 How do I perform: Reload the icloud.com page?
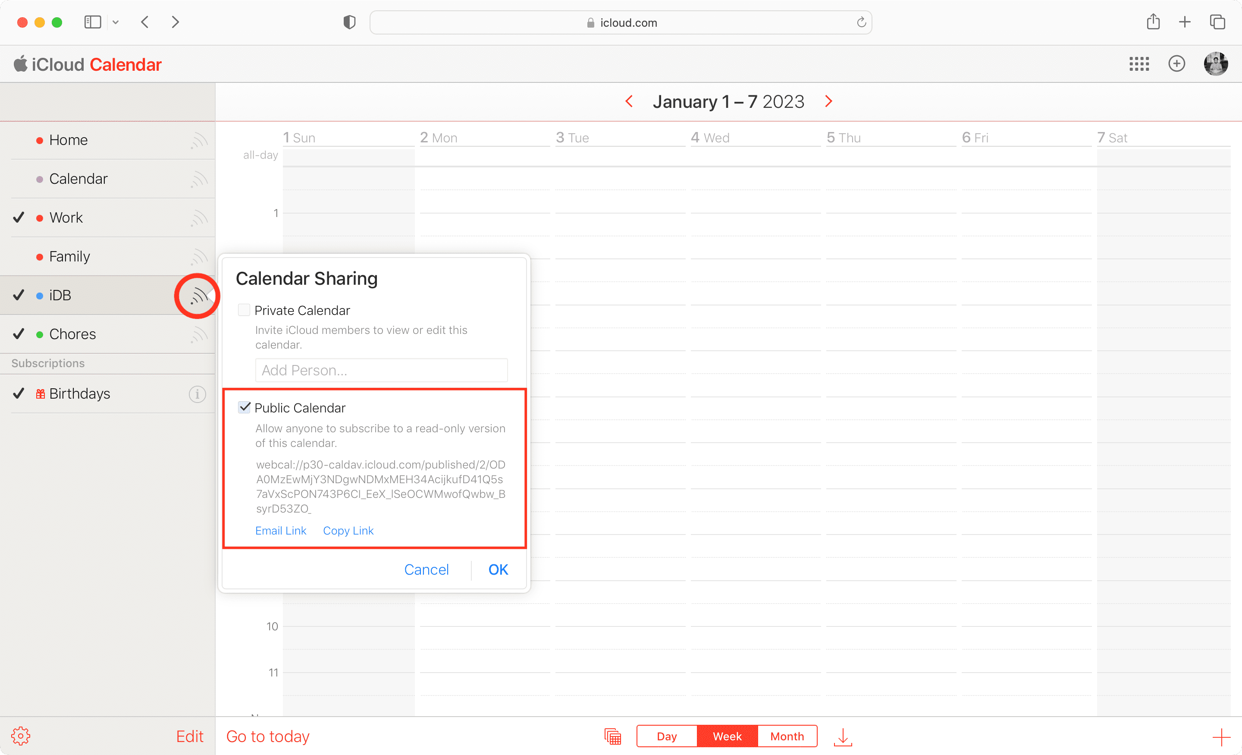[x=862, y=22]
